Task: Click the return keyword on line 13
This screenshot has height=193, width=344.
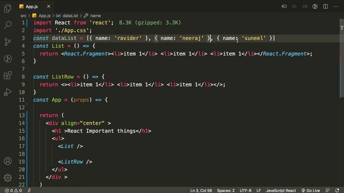Action: pyautogui.click(x=49, y=116)
